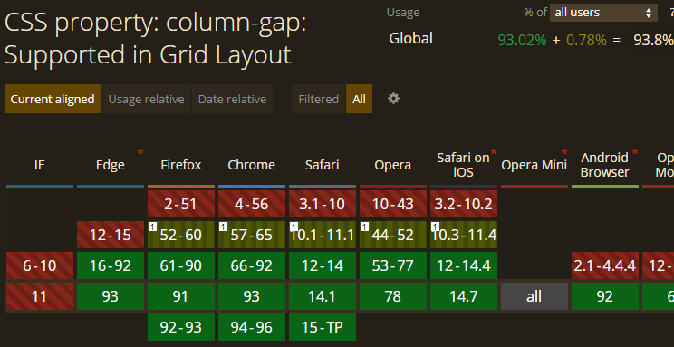Viewport: 674px width, 347px height.
Task: Click the Safari on iOS column header
Action: (464, 165)
